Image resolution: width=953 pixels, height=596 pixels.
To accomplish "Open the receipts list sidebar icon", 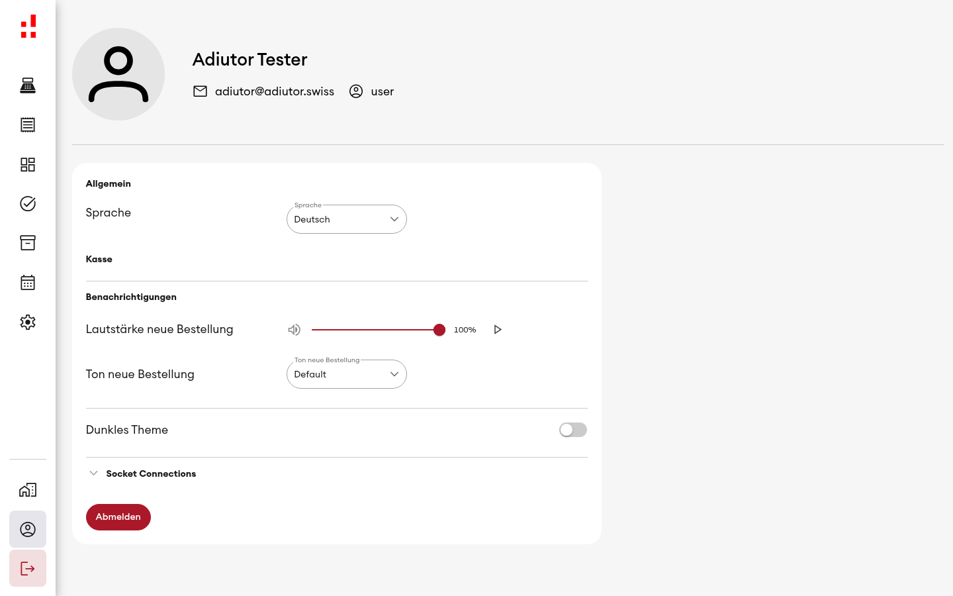I will coord(28,124).
